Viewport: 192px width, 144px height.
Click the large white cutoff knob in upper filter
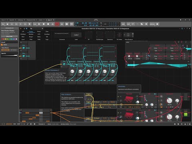coord(169,100)
